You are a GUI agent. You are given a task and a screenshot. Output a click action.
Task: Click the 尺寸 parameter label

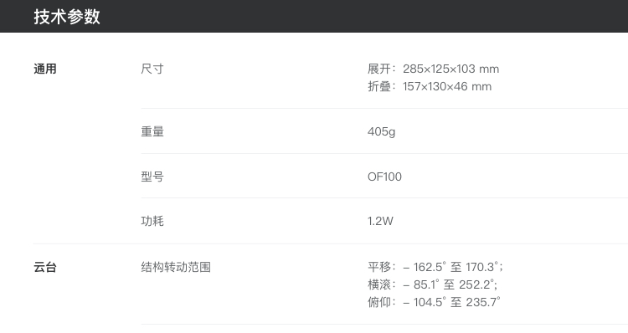pyautogui.click(x=152, y=69)
